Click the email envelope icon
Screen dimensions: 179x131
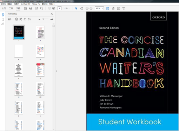click(x=36, y=8)
